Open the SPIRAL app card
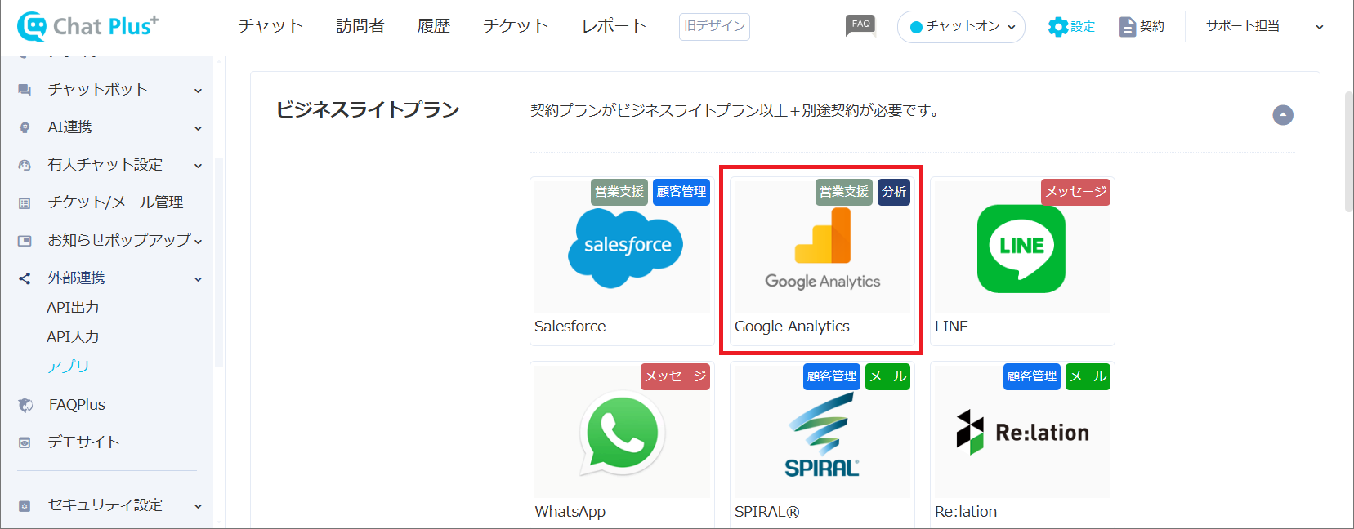This screenshot has height=529, width=1354. [822, 445]
